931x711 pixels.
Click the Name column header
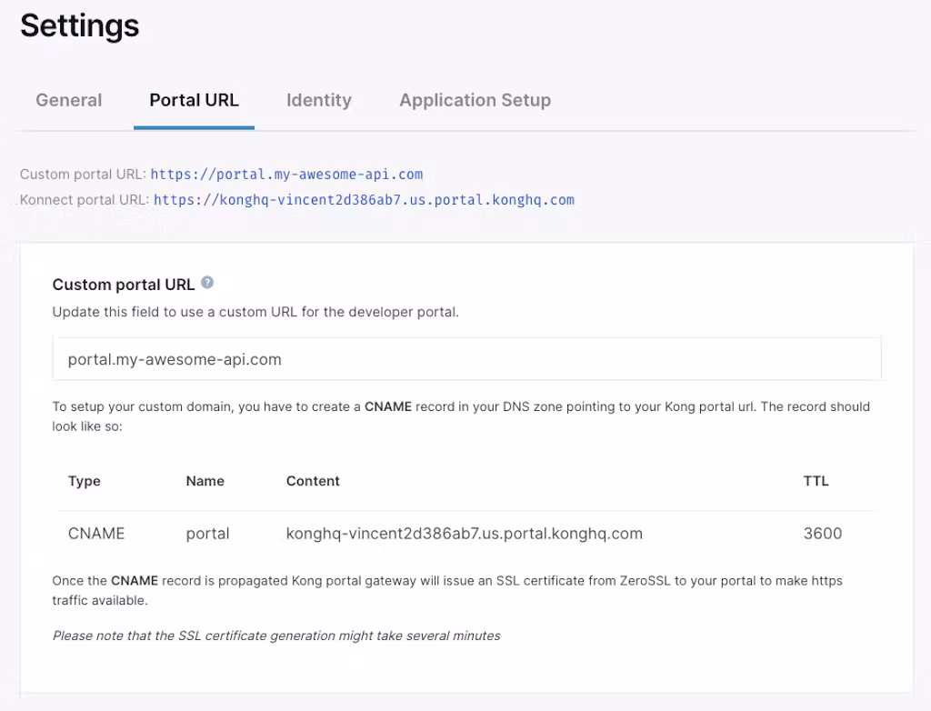coord(205,481)
